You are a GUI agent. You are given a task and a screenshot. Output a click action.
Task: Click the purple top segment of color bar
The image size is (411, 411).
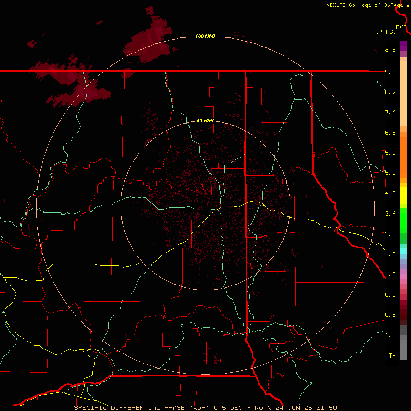point(403,46)
